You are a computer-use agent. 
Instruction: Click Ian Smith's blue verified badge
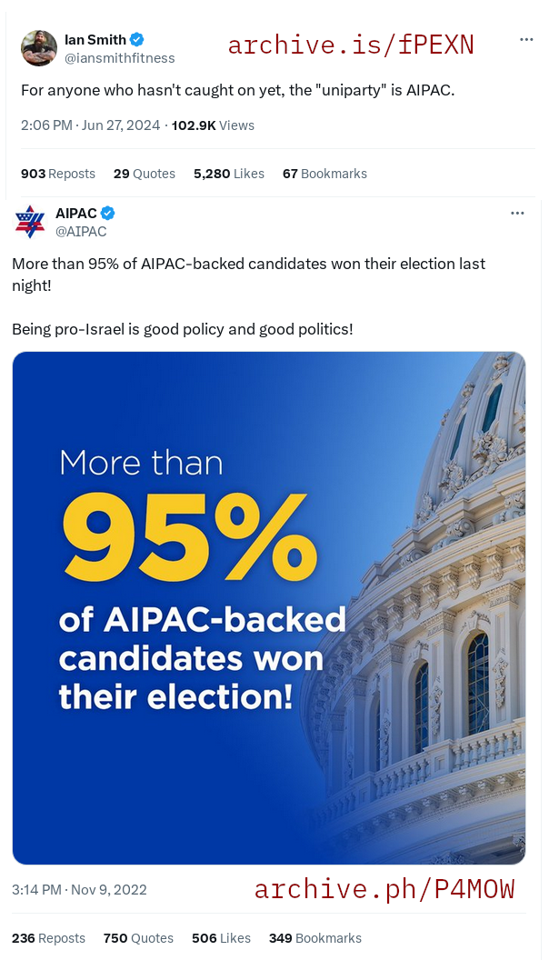pos(137,40)
